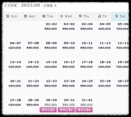This screenshot has width=131, height=117.
Task: Click struck-out 640,000 price under 25~26
Action: coord(105,86)
